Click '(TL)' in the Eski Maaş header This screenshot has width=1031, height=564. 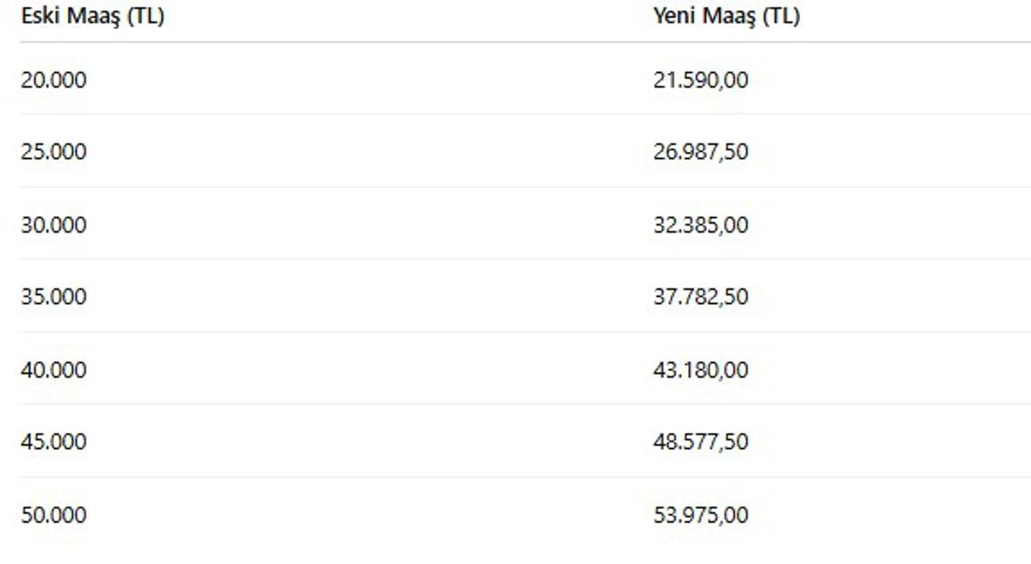point(145,16)
